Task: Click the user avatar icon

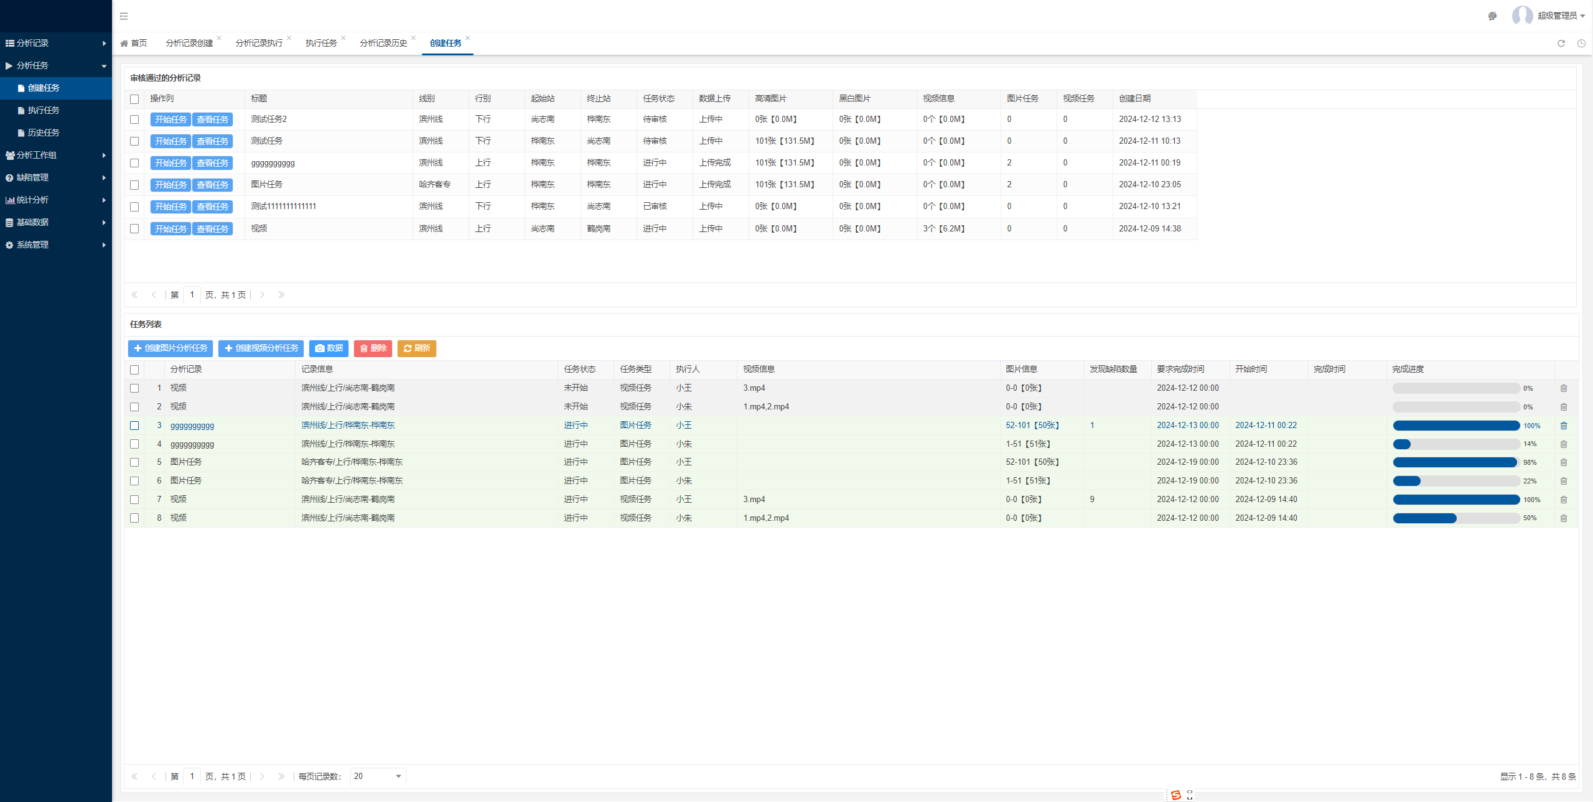Action: [1522, 16]
